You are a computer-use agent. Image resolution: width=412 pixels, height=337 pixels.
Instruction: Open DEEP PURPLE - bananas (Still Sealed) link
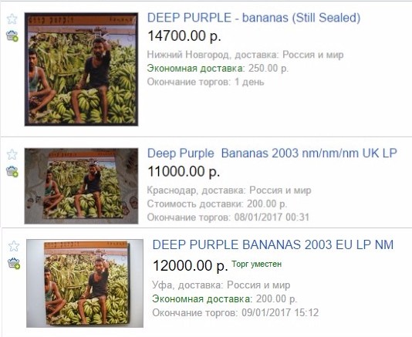tap(254, 18)
